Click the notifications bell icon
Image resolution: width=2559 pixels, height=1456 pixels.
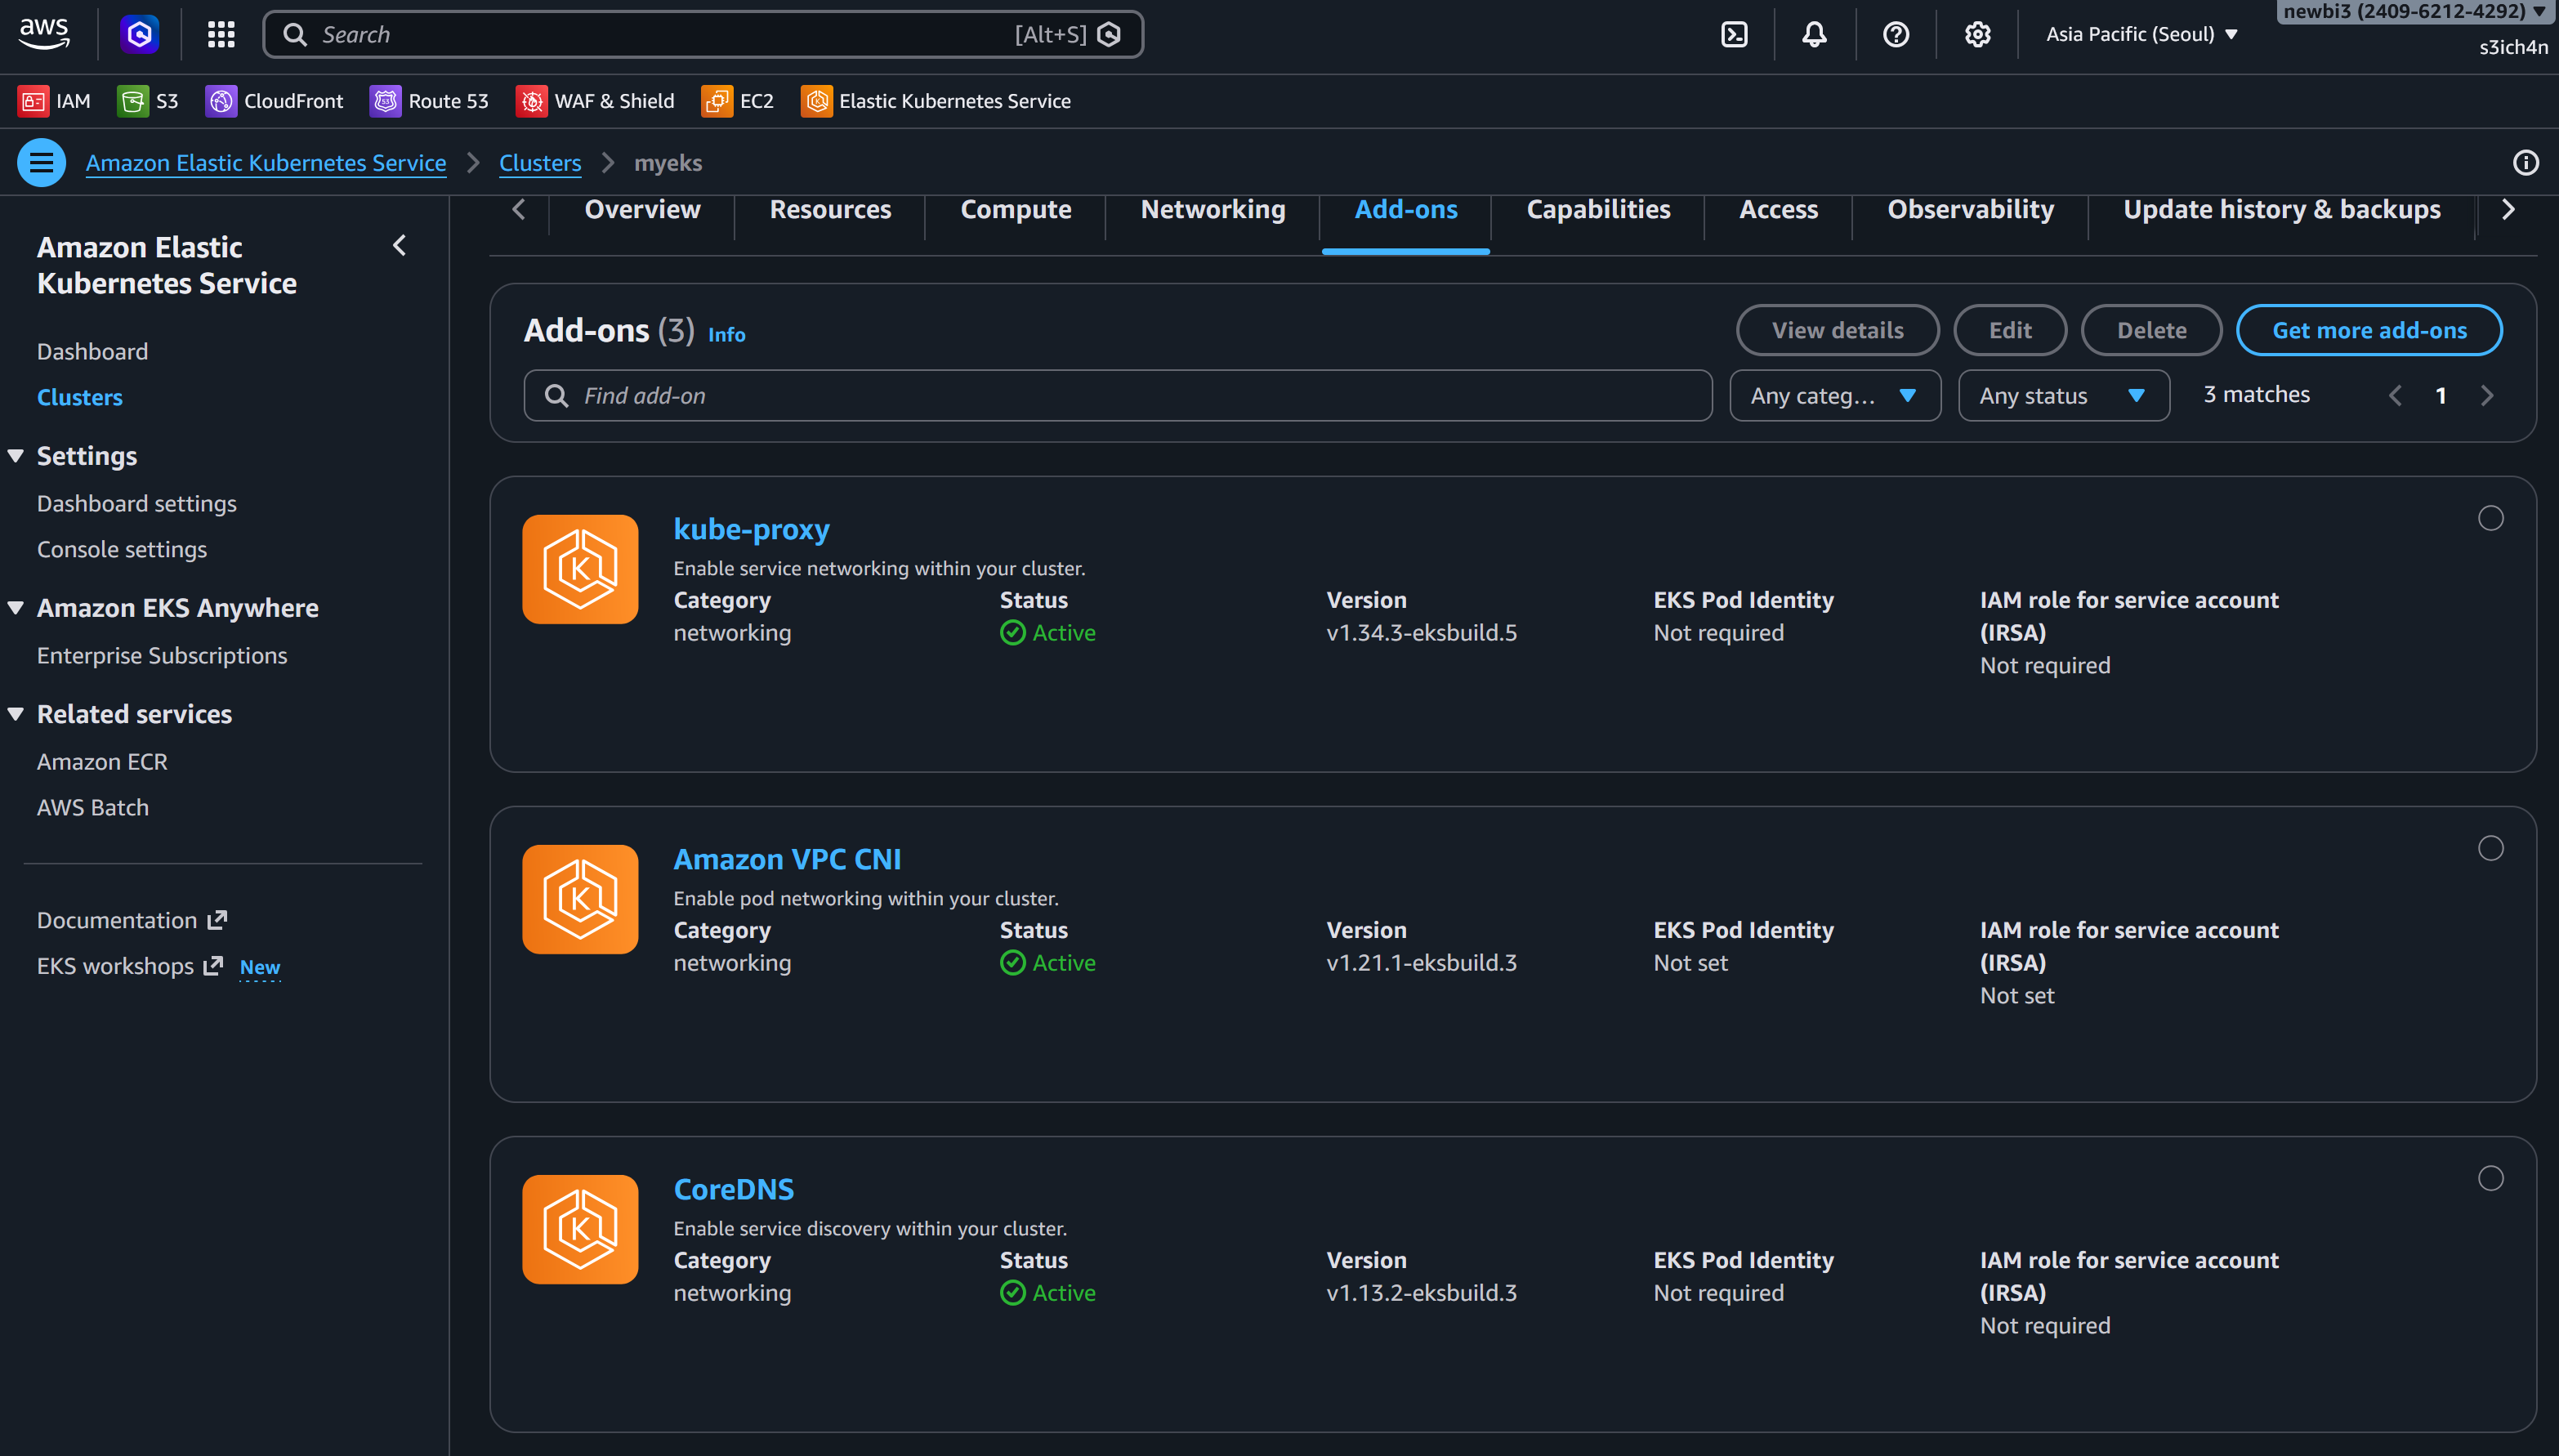point(1814,33)
